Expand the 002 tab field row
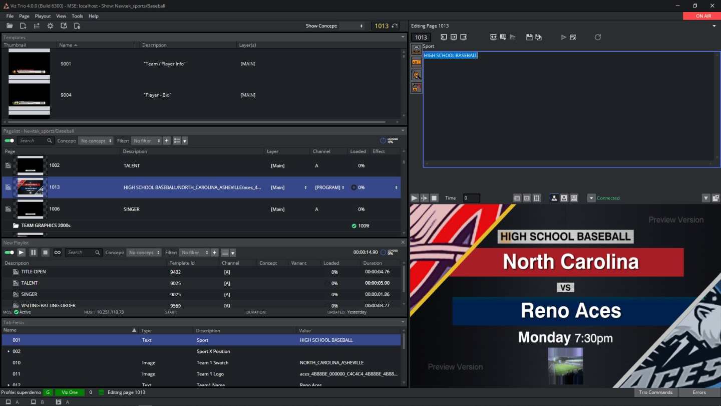Screen dimensions: 721x406 9,351
